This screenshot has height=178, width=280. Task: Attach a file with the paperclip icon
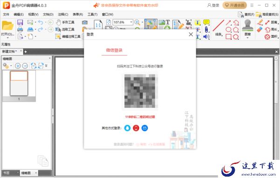(x=206, y=29)
